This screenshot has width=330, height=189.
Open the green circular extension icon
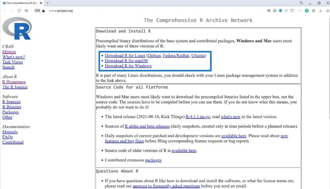[x=306, y=11]
